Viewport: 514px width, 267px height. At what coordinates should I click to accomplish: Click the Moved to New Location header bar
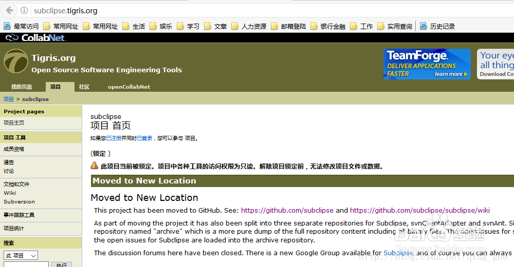click(302, 181)
